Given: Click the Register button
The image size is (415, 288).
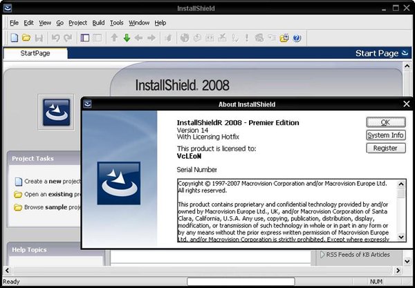Looking at the screenshot, I should 385,148.
